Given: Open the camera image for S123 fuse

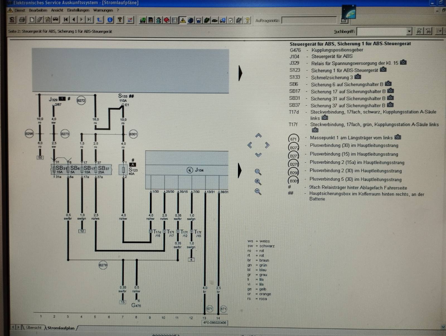Looking at the screenshot, I should pos(383,69).
